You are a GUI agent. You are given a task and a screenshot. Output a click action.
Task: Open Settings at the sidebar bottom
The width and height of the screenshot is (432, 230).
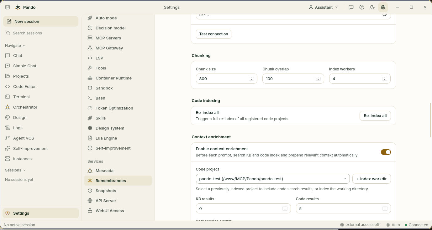(x=41, y=213)
